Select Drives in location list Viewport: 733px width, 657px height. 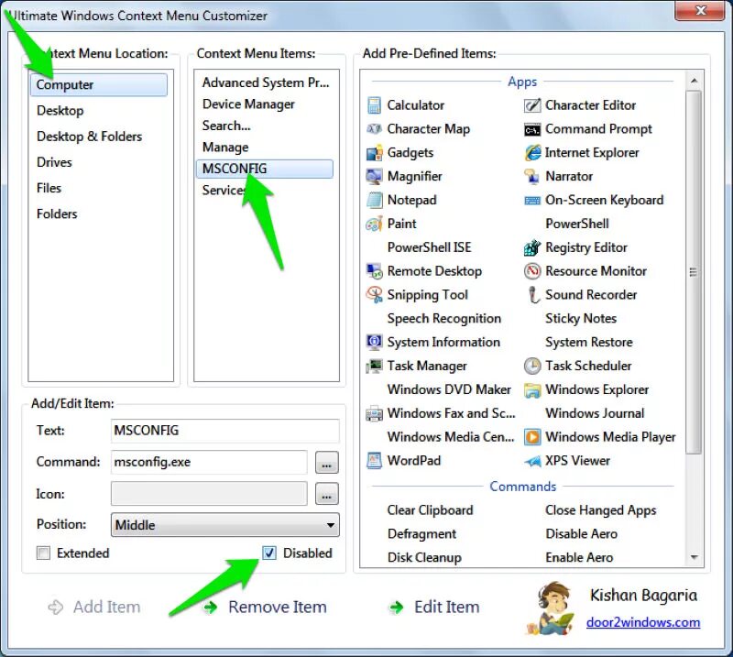click(54, 162)
